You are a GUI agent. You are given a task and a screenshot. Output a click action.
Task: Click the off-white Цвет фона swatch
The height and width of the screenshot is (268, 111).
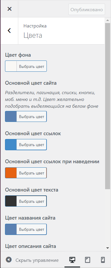coord(11,66)
